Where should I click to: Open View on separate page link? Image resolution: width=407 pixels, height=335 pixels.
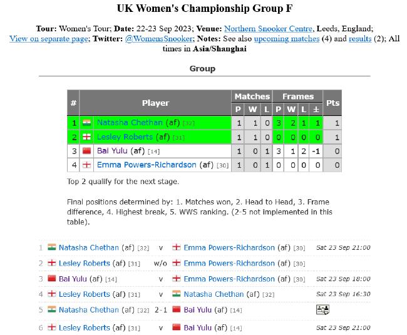coord(49,39)
